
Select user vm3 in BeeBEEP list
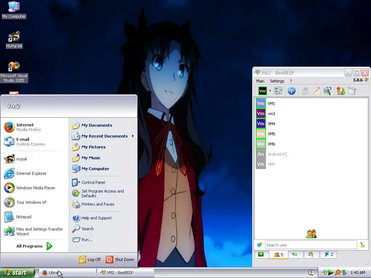pyautogui.click(x=311, y=114)
